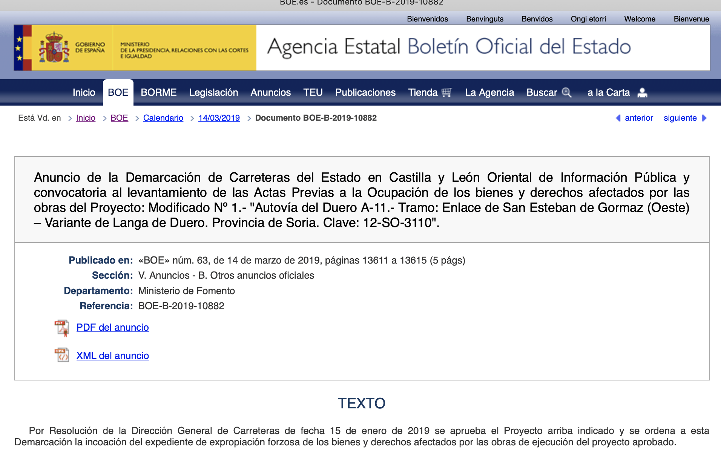Click the Gobierno de España logo text
This screenshot has height=454, width=721.
(90, 48)
